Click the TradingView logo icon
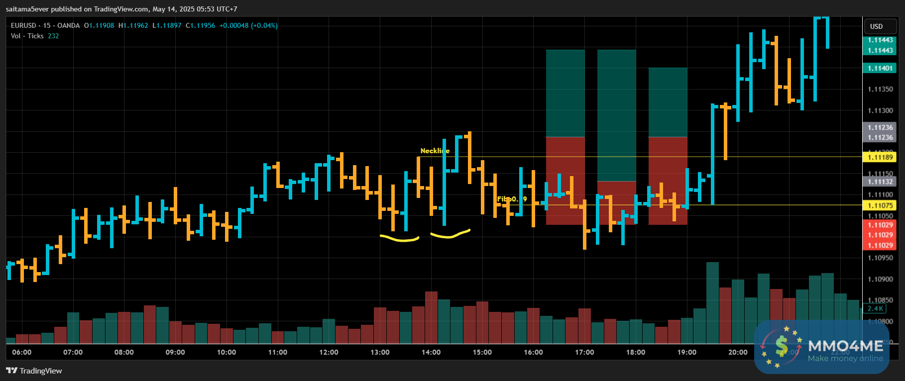 pyautogui.click(x=11, y=371)
